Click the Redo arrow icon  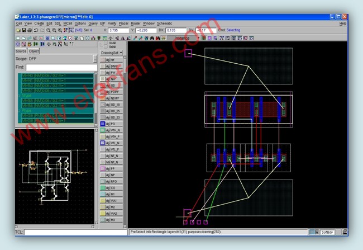42,30
